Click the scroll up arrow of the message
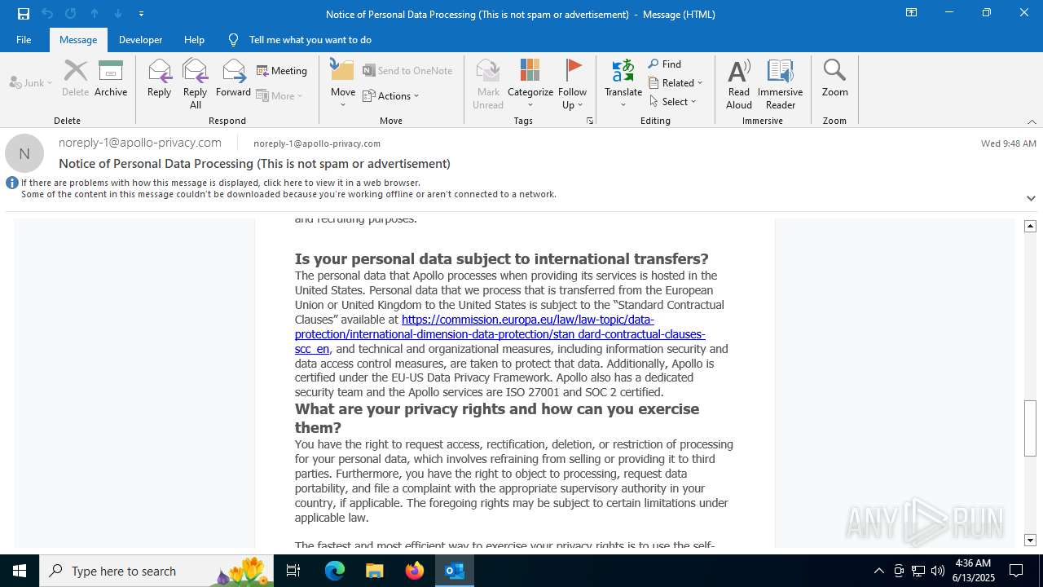The width and height of the screenshot is (1043, 587). [x=1030, y=226]
